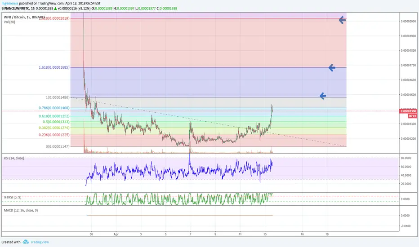The height and width of the screenshot is (247, 419).
Task: Click 0.00002000 on the price axis
Action: click(x=408, y=22)
